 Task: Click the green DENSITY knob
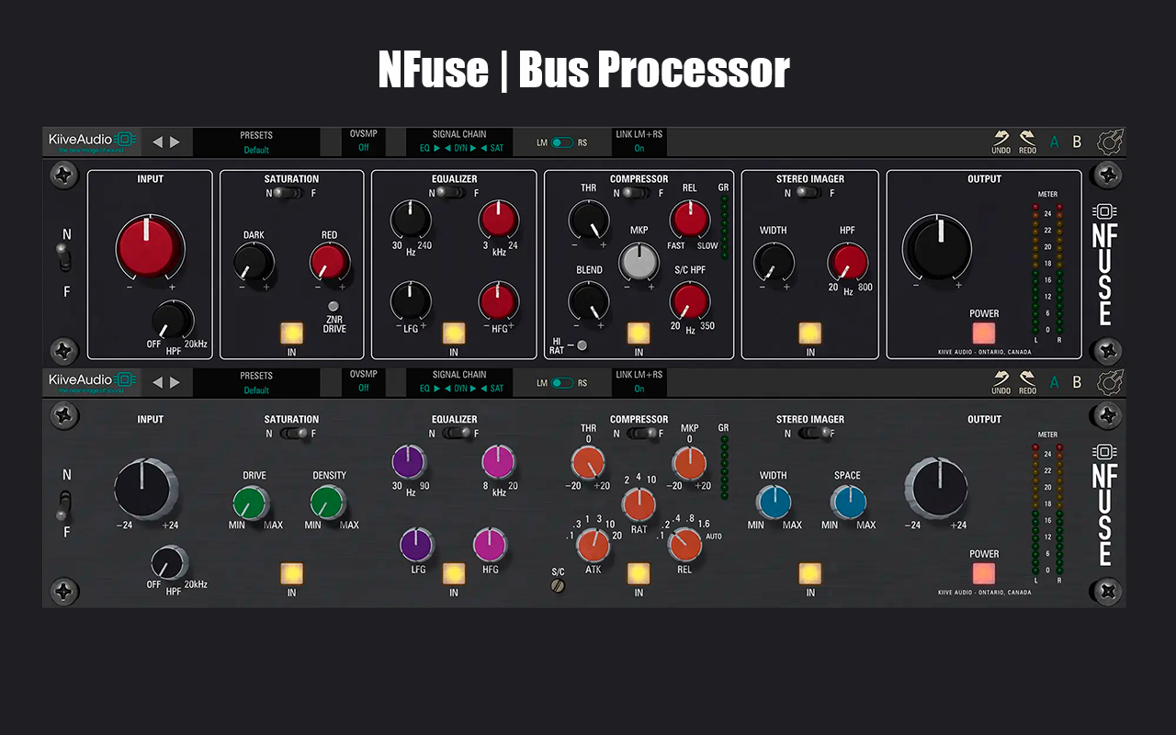pos(327,503)
